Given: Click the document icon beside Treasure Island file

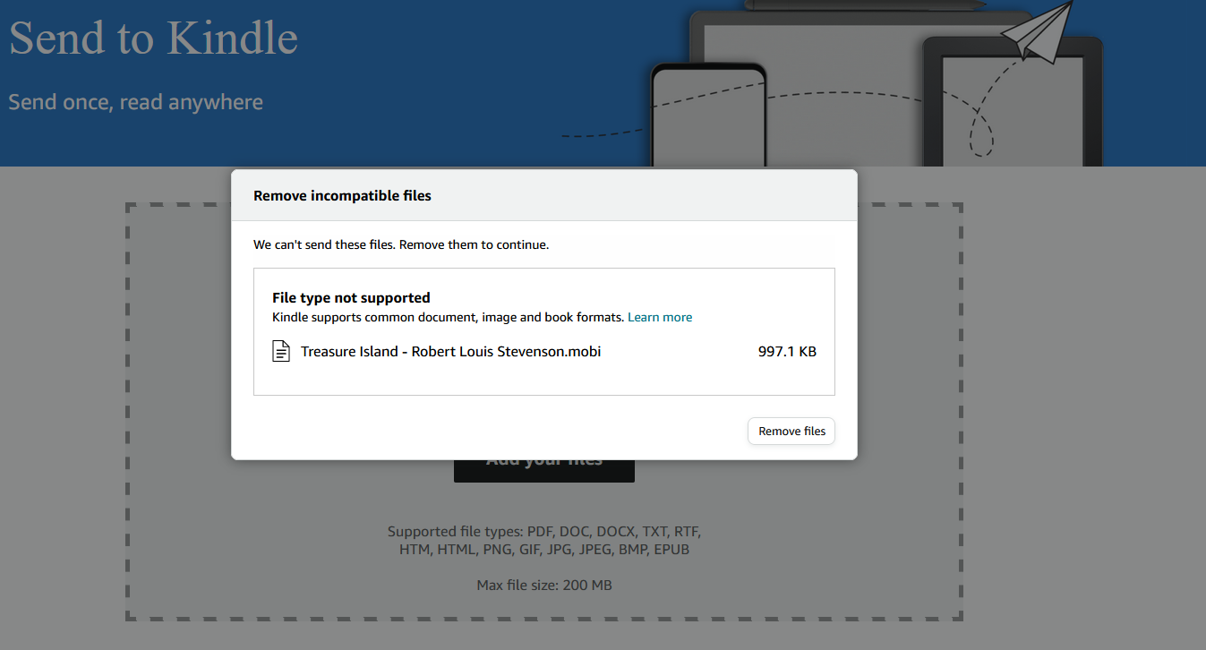Looking at the screenshot, I should coord(281,351).
